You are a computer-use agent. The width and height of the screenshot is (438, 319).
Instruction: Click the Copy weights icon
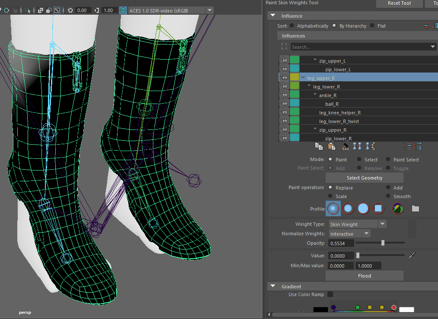pyautogui.click(x=319, y=146)
